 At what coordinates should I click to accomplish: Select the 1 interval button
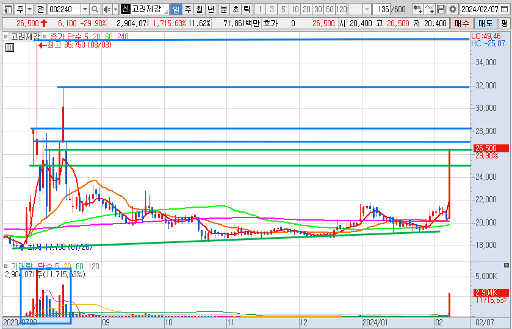pyautogui.click(x=260, y=9)
